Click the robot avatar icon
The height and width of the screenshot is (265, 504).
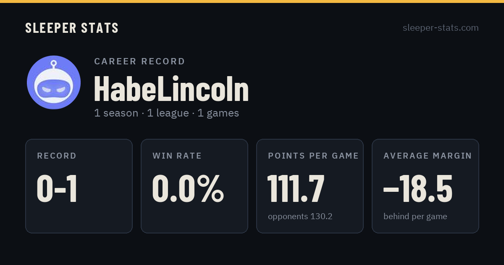54,82
